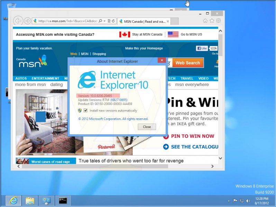Open File Explorer from the taskbar
Viewport: 276px width, 207px height.
click(30, 200)
